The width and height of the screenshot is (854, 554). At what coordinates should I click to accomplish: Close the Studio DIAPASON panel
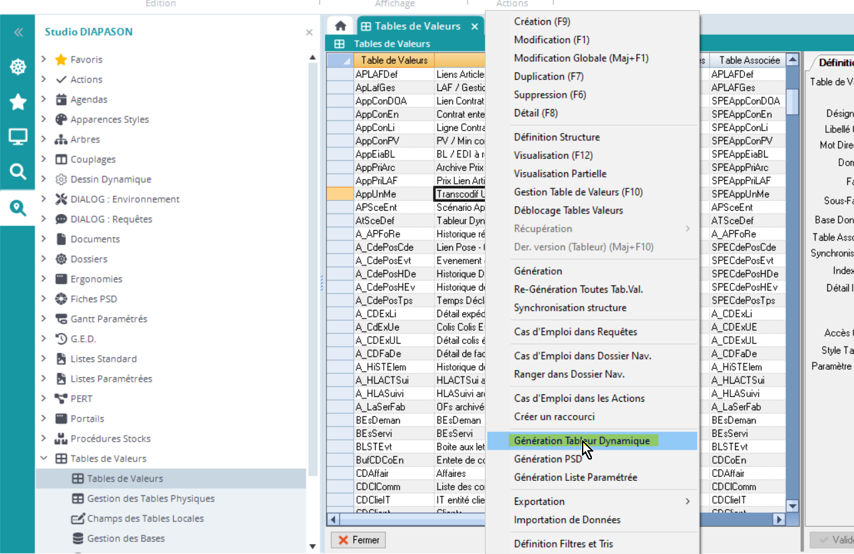click(309, 32)
